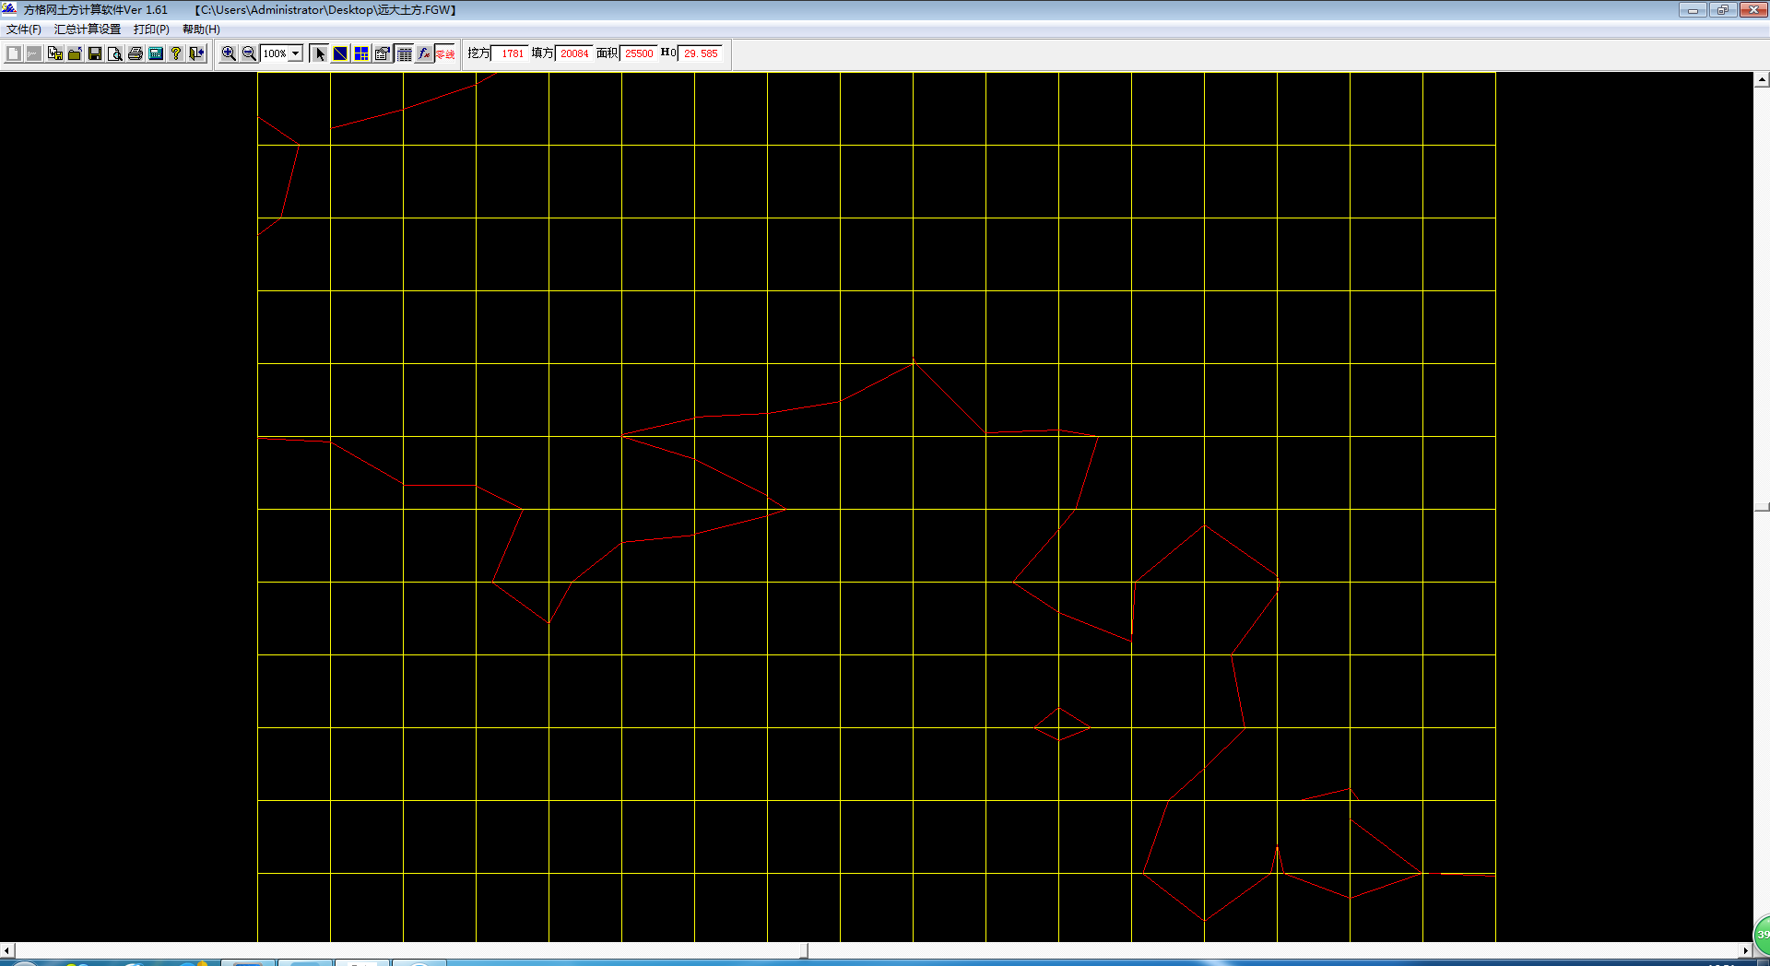
Task: Click the green 39 badge at bottom right
Action: tap(1762, 935)
